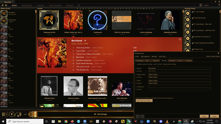Add a new tab with plus icon
221x124 pixels.
point(79,6)
